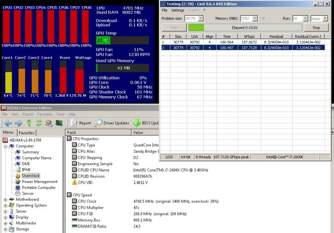Click the blue Back arrow in AIDA64 toolbar
This screenshot has width=334, height=233.
point(8,123)
